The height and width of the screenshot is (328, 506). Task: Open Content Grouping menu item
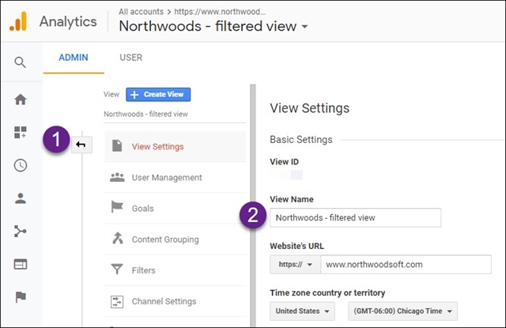[x=176, y=239]
